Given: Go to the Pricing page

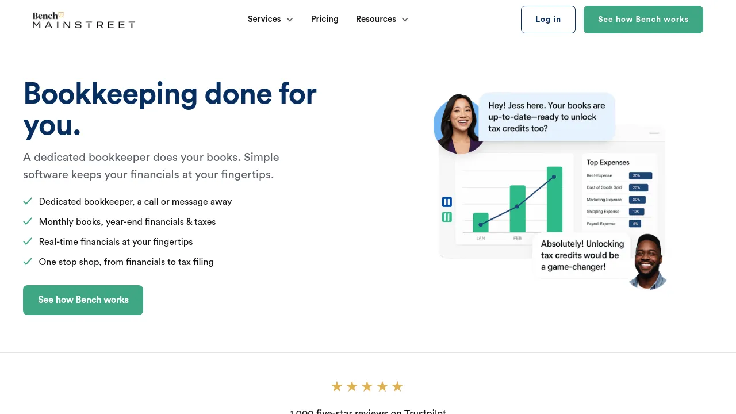Looking at the screenshot, I should [x=325, y=19].
